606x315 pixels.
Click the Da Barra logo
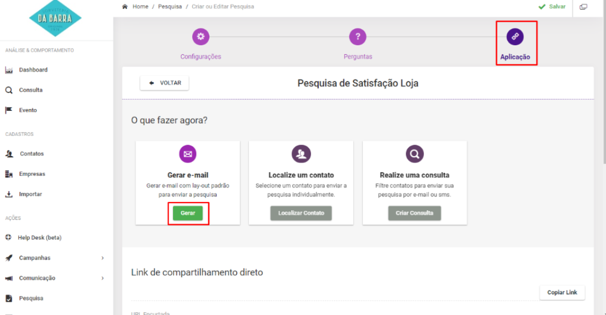coord(55,18)
